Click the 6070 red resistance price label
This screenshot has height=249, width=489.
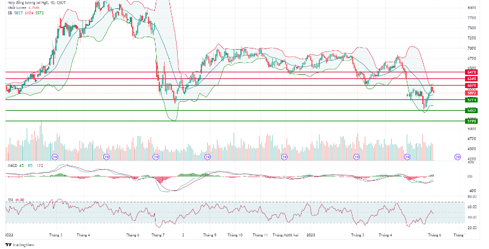click(x=471, y=86)
